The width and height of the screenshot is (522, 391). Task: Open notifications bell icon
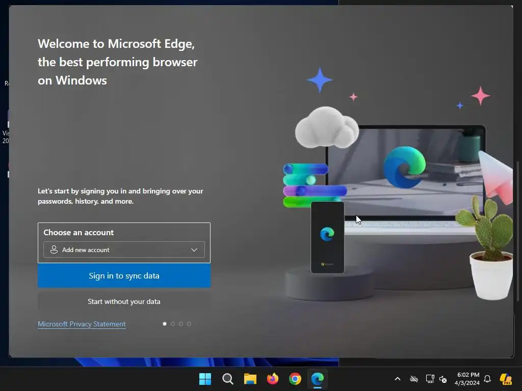pyautogui.click(x=487, y=379)
